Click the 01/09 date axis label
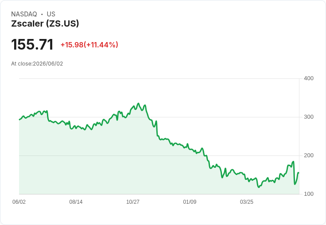This screenshot has width=326, height=225. [x=190, y=202]
